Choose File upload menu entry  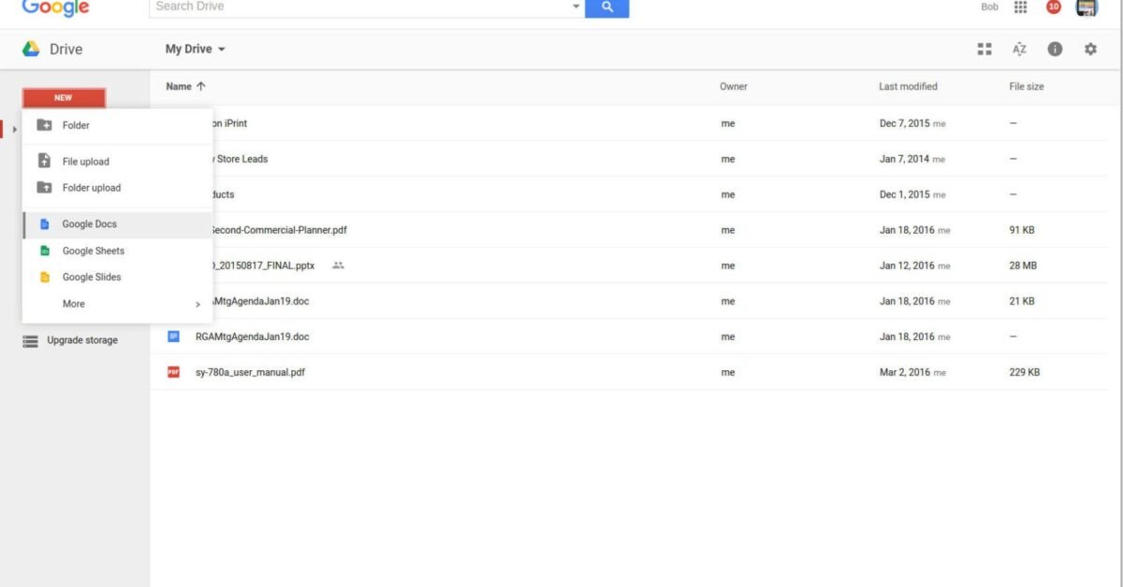[x=117, y=161]
